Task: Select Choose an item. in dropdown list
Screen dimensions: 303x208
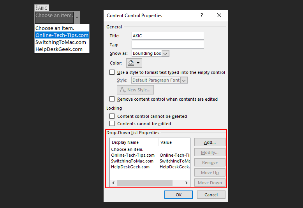Action: [62, 28]
